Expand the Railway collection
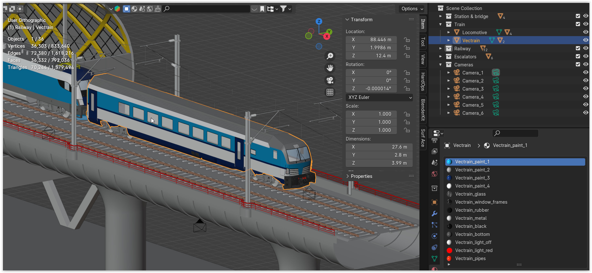 tap(440, 48)
